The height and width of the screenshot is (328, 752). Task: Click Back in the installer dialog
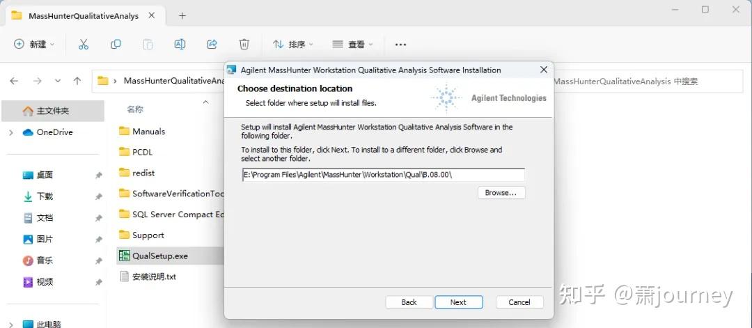[x=409, y=302]
